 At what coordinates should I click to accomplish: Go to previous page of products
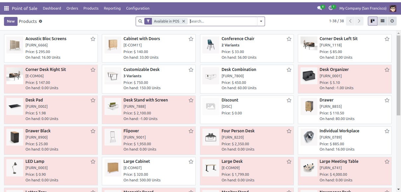click(x=351, y=21)
